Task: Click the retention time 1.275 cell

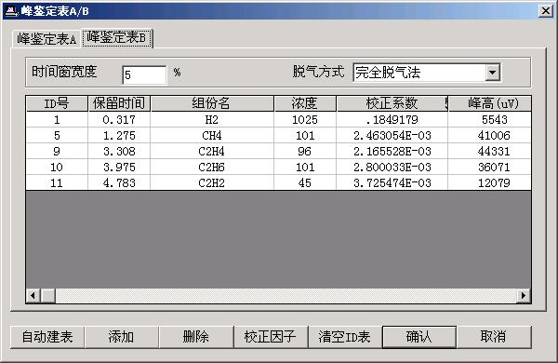Action: click(119, 135)
